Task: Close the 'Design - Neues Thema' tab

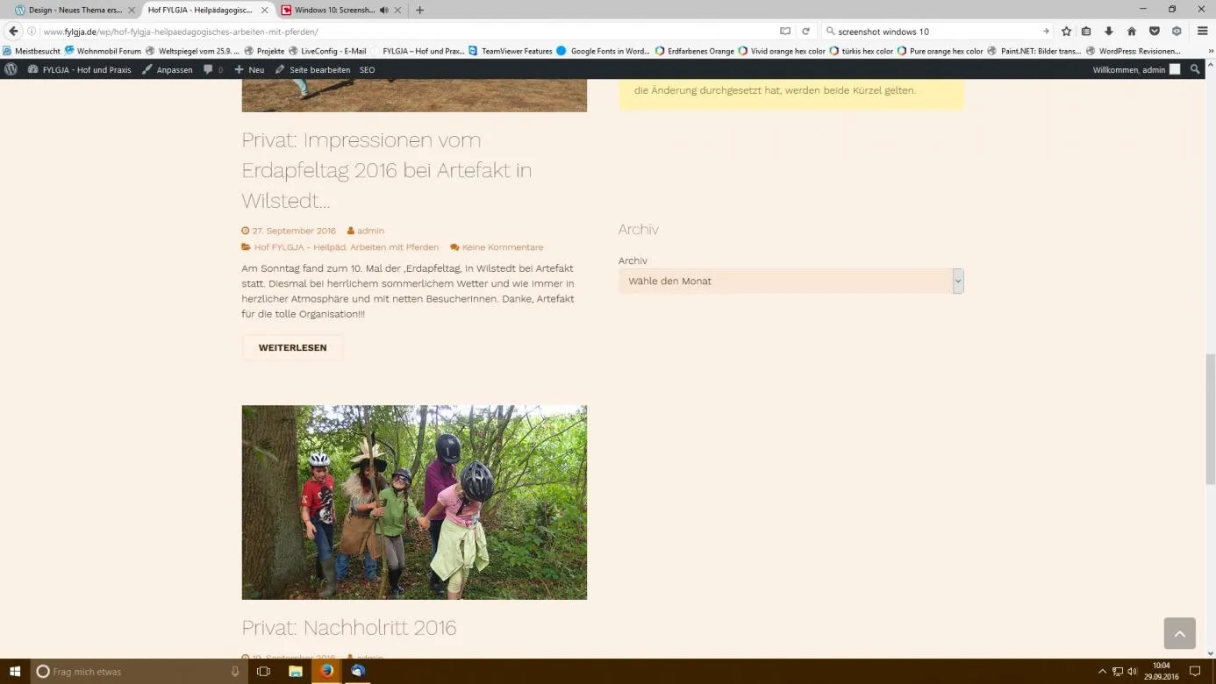Action: pyautogui.click(x=131, y=11)
